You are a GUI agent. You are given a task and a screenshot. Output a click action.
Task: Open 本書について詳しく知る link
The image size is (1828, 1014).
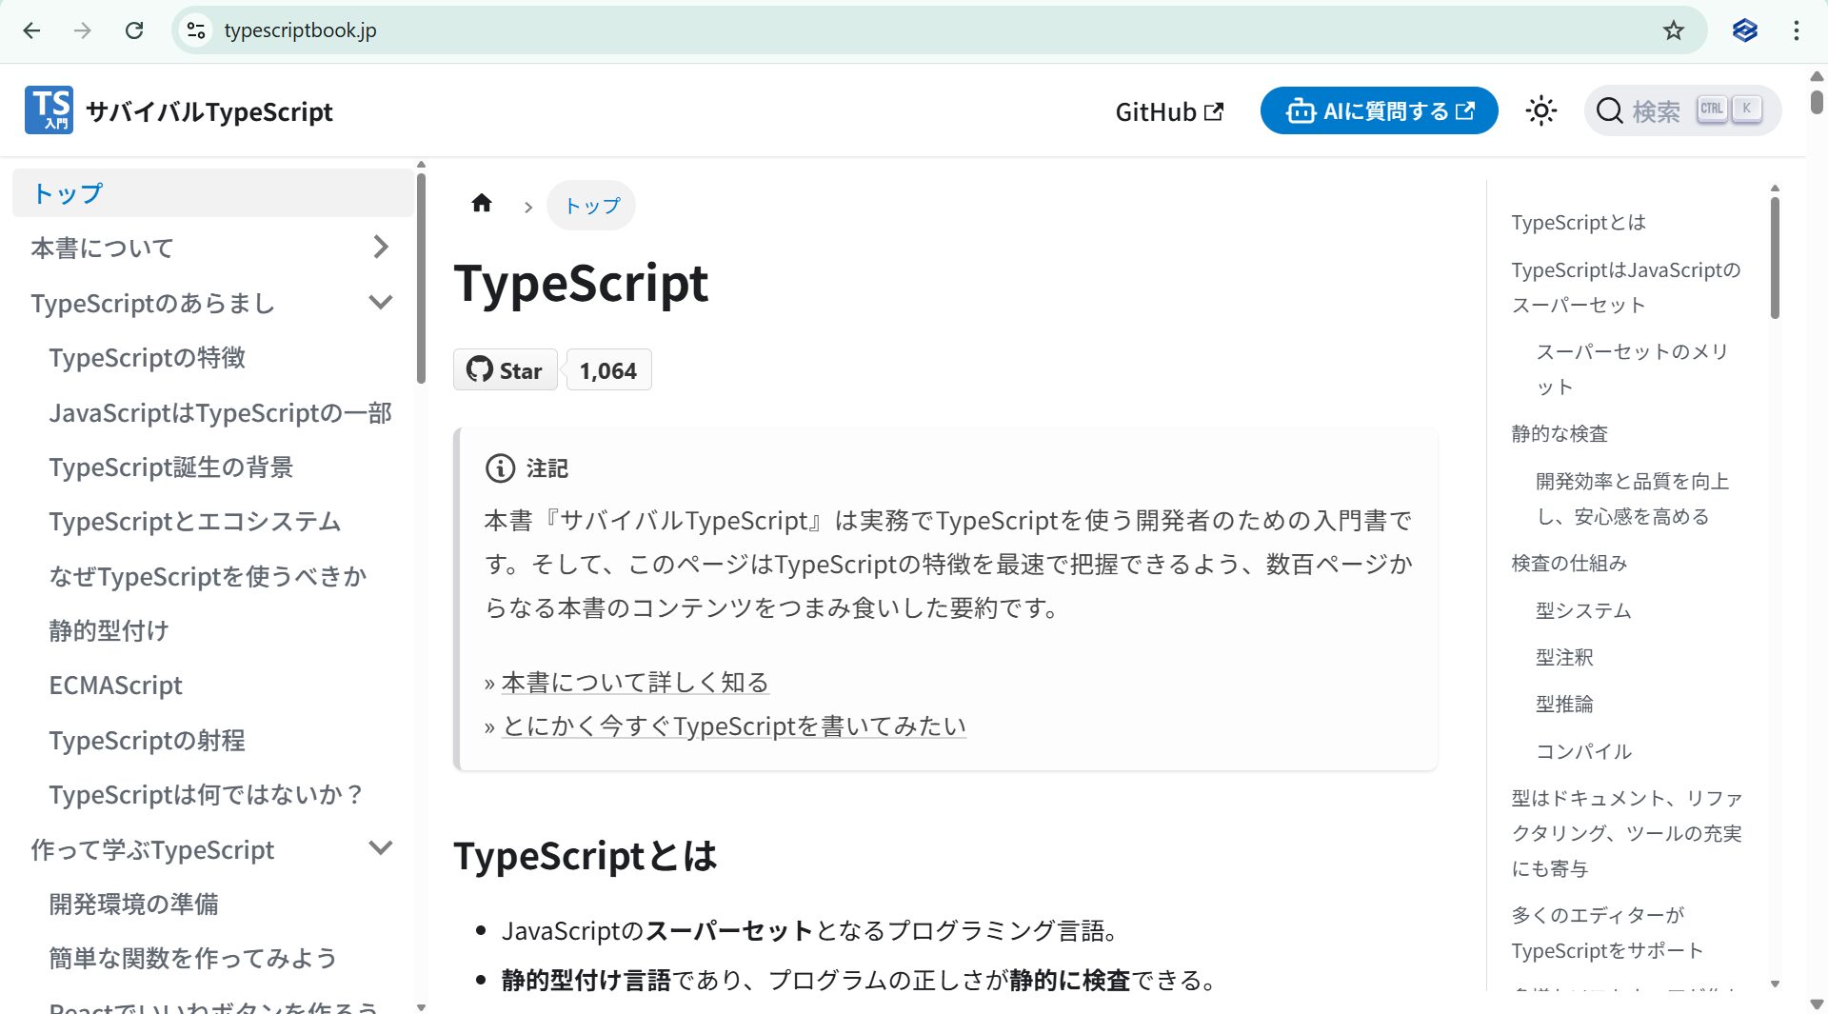[635, 683]
